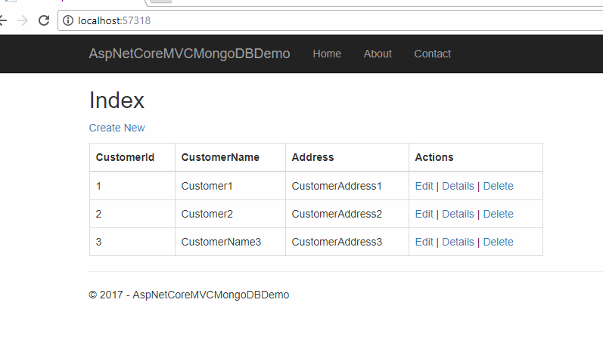This screenshot has width=603, height=349.
Task: View Details for Customer1
Action: click(458, 187)
